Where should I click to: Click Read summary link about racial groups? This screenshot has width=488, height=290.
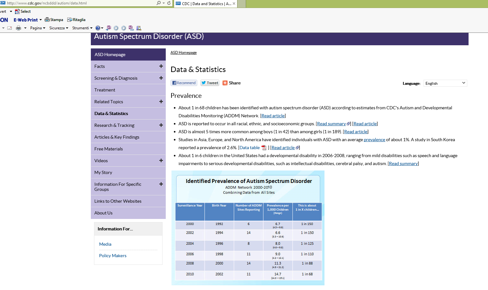[331, 124]
